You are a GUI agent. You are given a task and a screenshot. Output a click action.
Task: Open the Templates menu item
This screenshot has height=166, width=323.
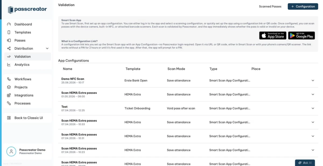(27, 32)
